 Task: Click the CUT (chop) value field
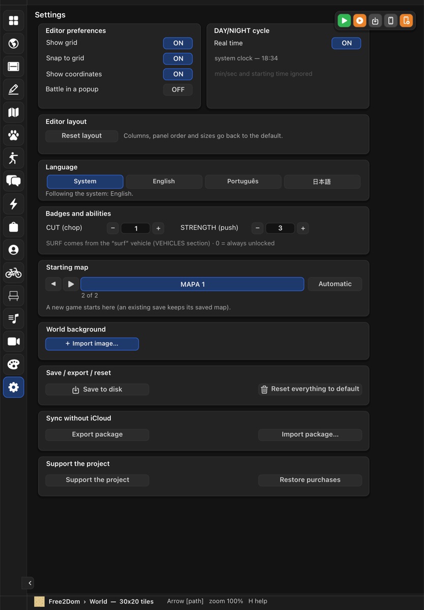pos(136,228)
